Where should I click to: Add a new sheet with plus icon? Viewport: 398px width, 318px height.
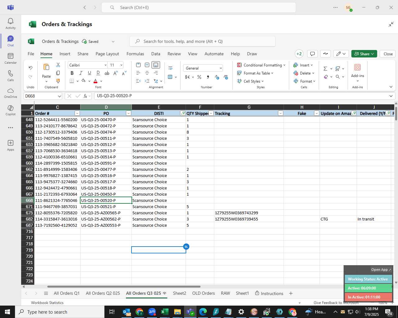[291, 293]
